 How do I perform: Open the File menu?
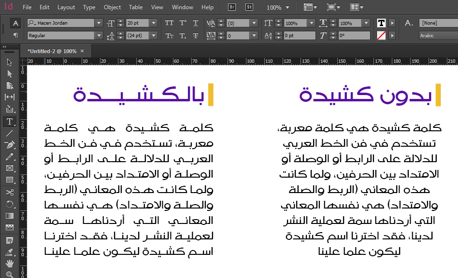point(27,7)
